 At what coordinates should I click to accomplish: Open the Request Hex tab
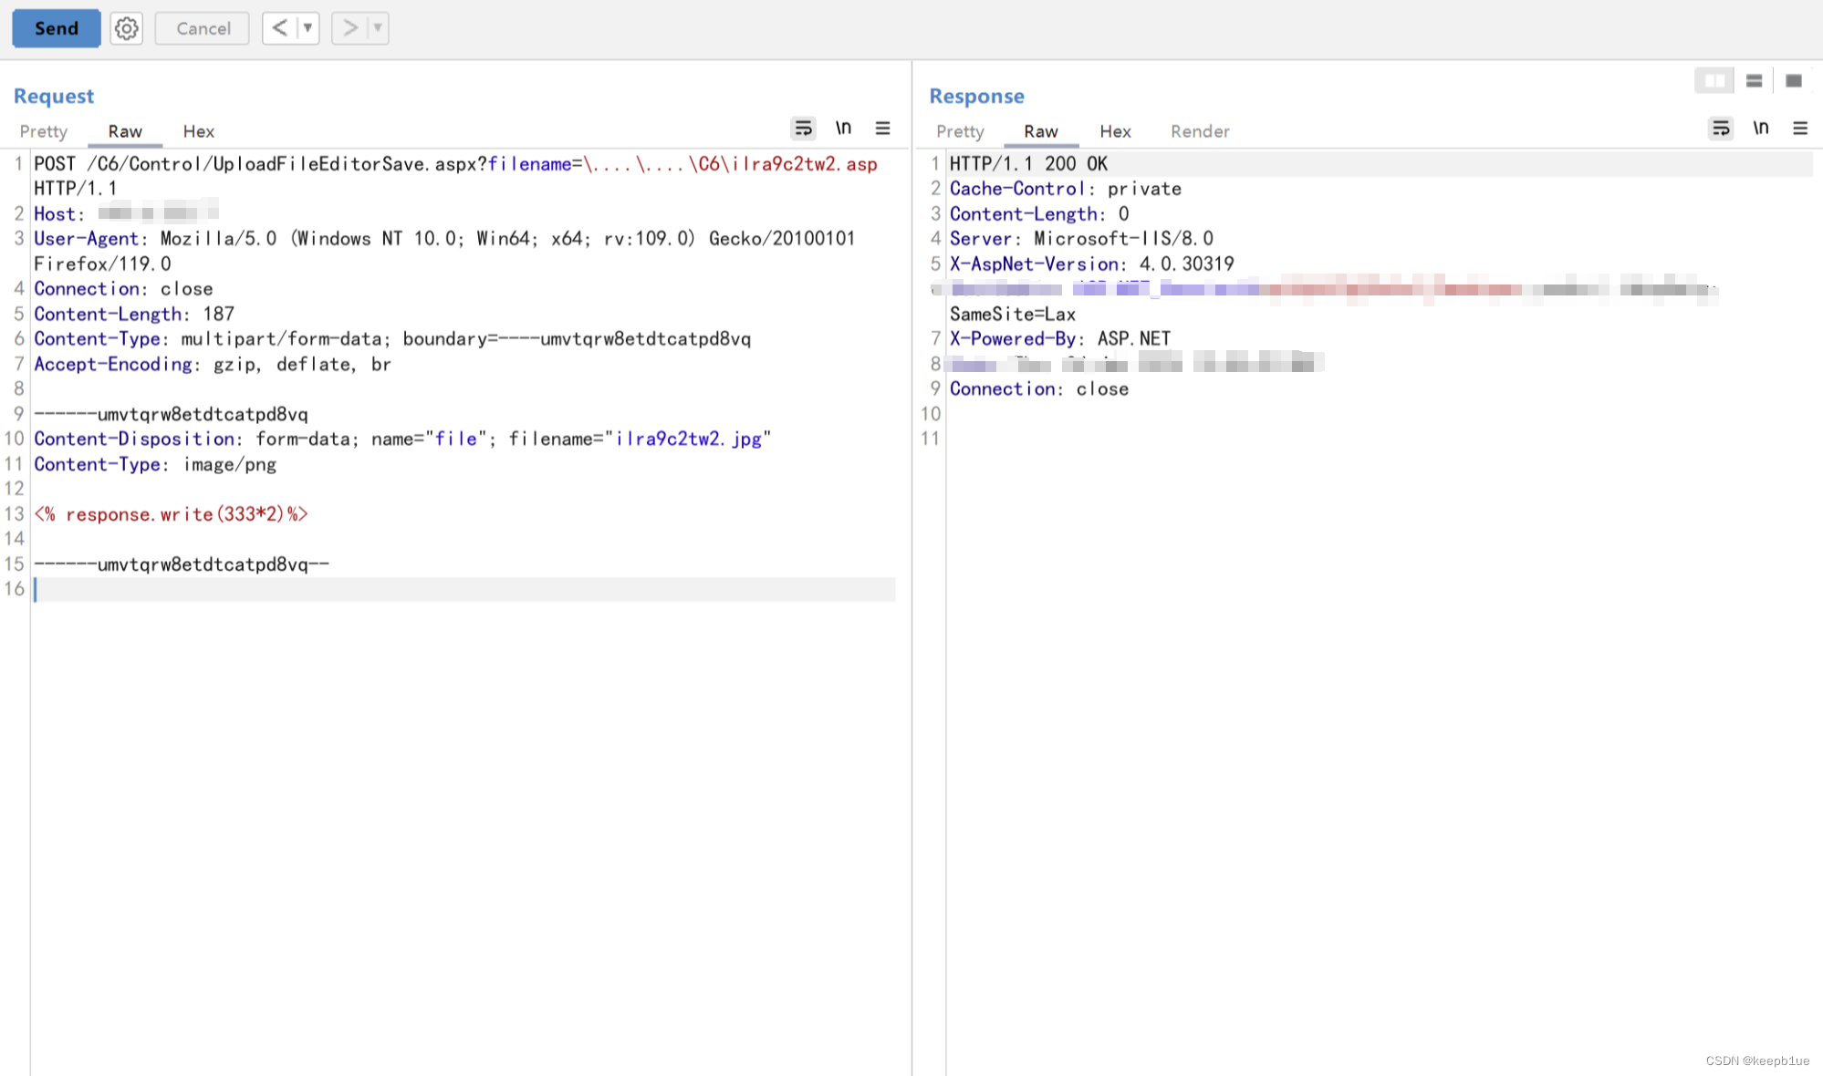click(x=198, y=131)
